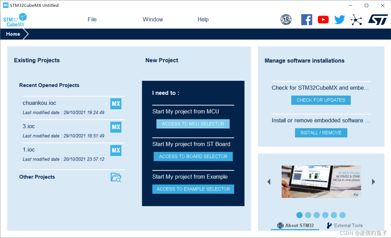391x238 pixels.
Task: Select fourth carousel page dot
Action: pos(325,215)
